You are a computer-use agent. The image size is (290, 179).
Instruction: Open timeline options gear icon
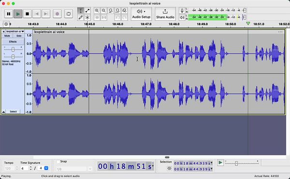pyautogui.click(x=6, y=24)
